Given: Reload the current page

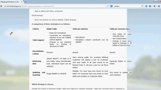Looking at the screenshot, I should tap(107, 6).
